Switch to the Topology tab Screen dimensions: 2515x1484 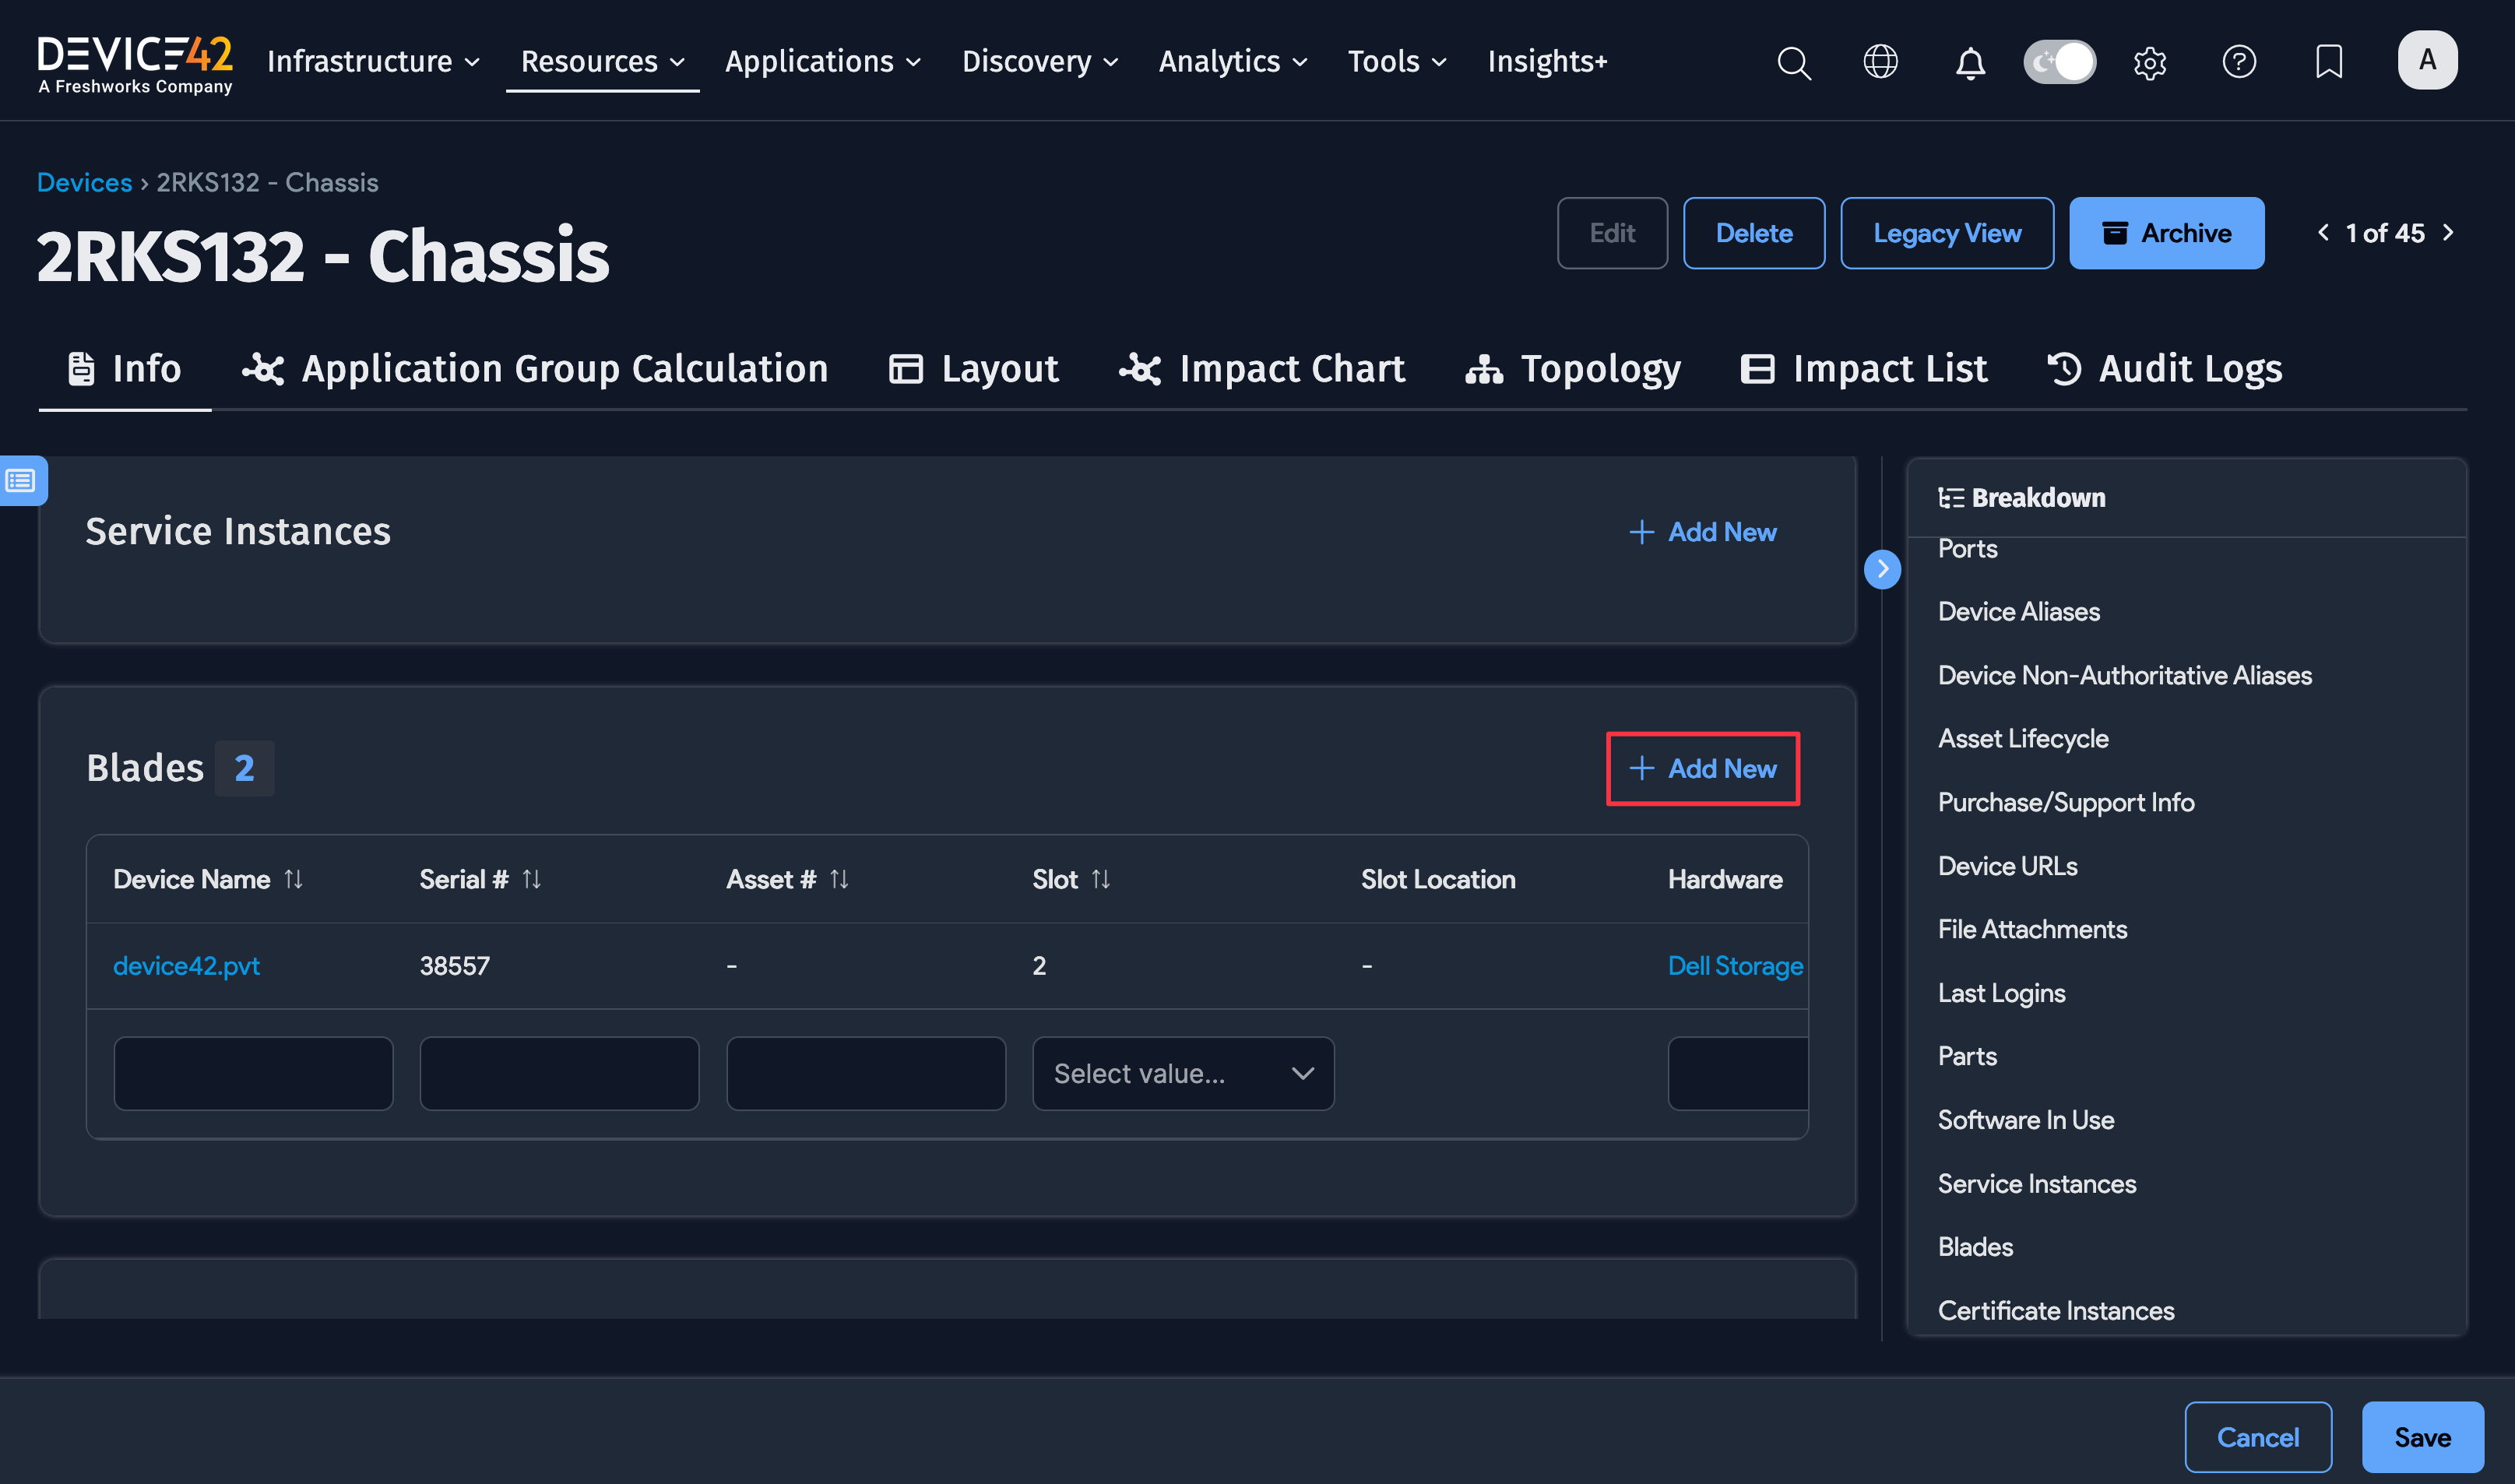(1573, 369)
